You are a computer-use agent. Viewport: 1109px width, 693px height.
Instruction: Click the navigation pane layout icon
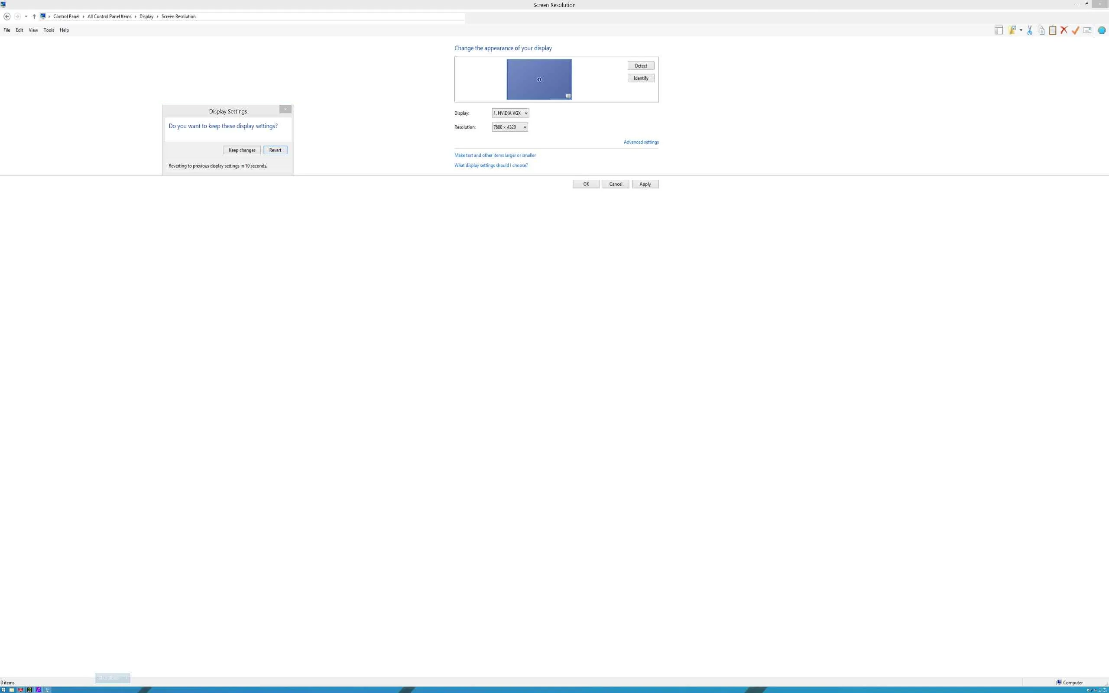click(999, 30)
